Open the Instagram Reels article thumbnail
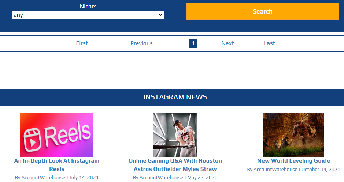 click(57, 135)
